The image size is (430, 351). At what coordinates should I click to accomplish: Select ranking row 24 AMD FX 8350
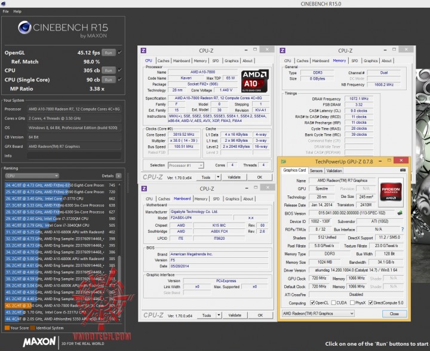(60, 185)
